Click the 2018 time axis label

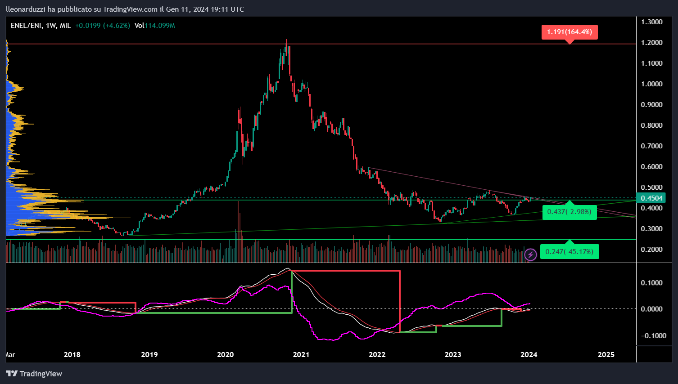point(72,355)
